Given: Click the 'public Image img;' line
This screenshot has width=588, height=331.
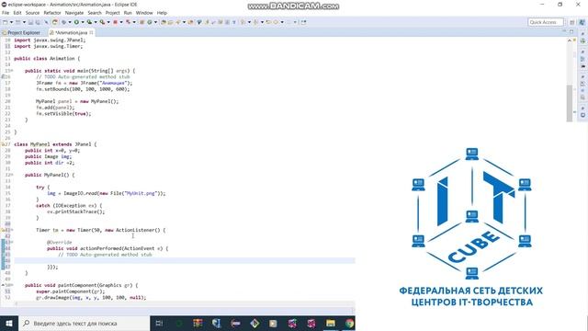Looking at the screenshot, I should [x=48, y=156].
